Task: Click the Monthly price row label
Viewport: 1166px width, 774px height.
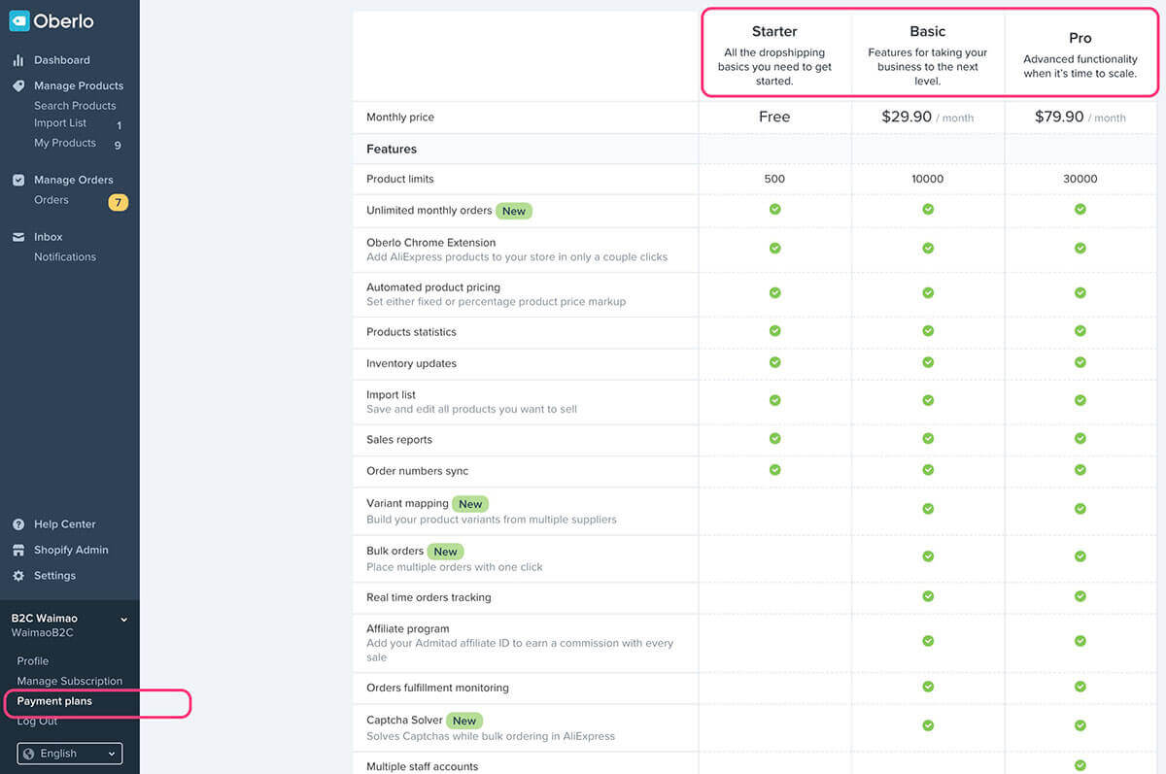Action: 400,118
